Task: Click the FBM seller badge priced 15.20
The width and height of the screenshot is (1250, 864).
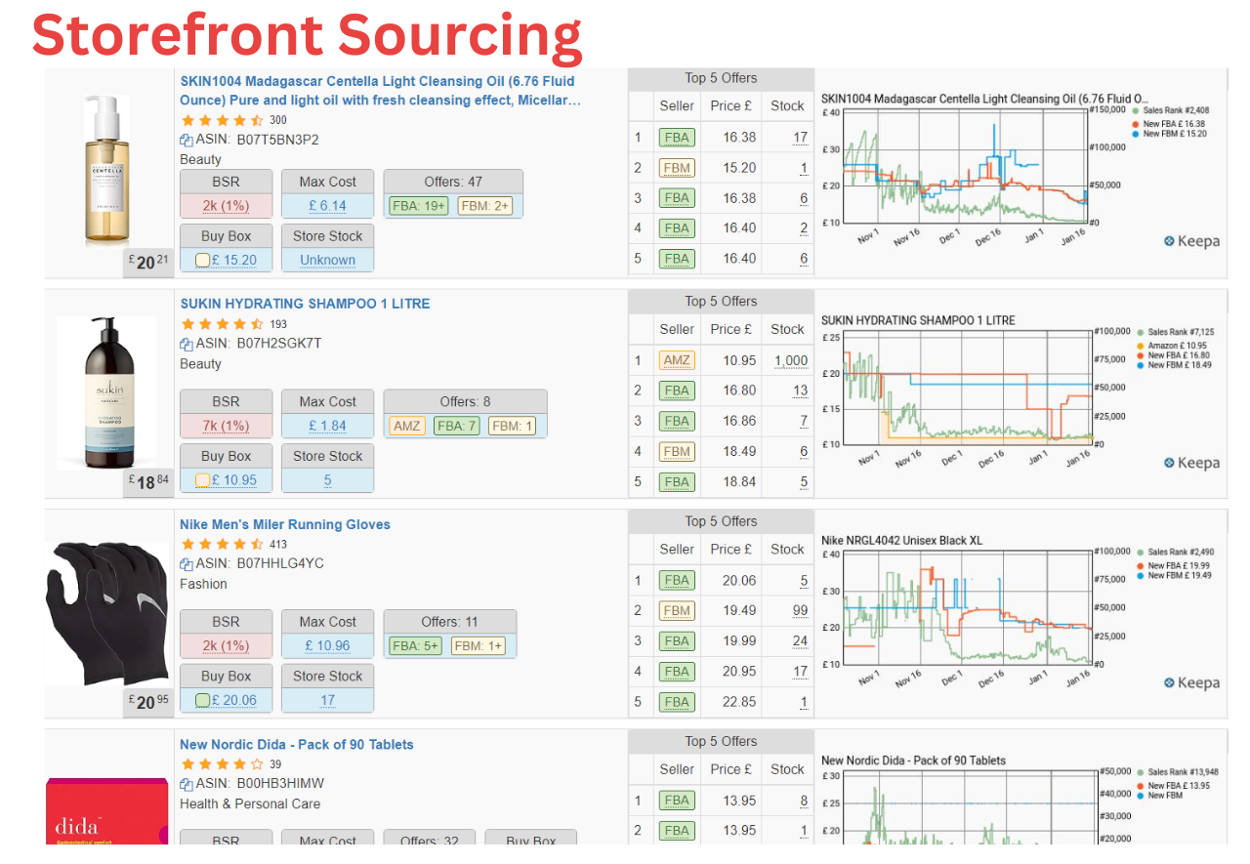Action: [x=677, y=168]
